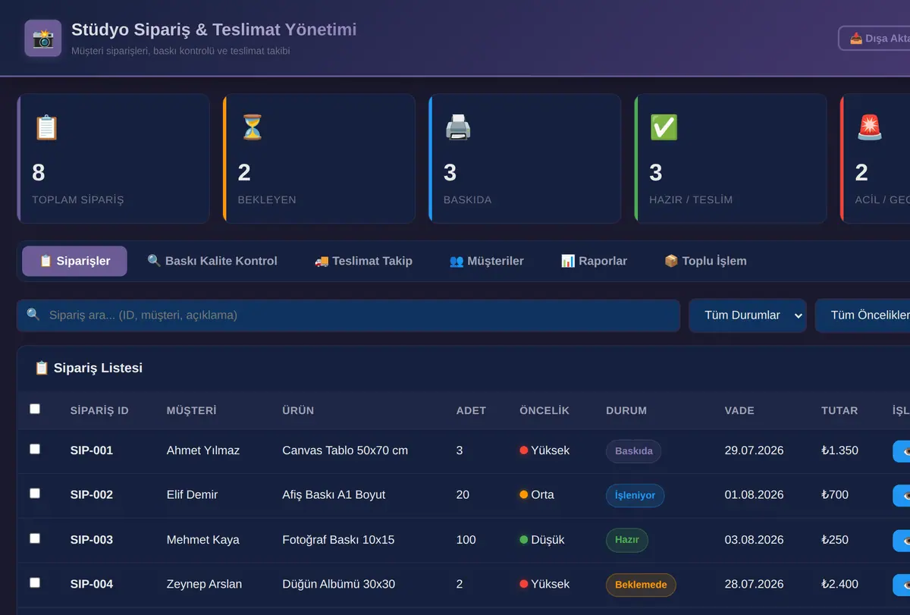Expand the Tüm Öncelikler priority filter
Image resolution: width=910 pixels, height=615 pixels.
(862, 315)
